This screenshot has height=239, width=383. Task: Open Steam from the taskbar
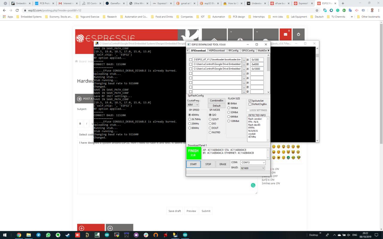[68, 235]
